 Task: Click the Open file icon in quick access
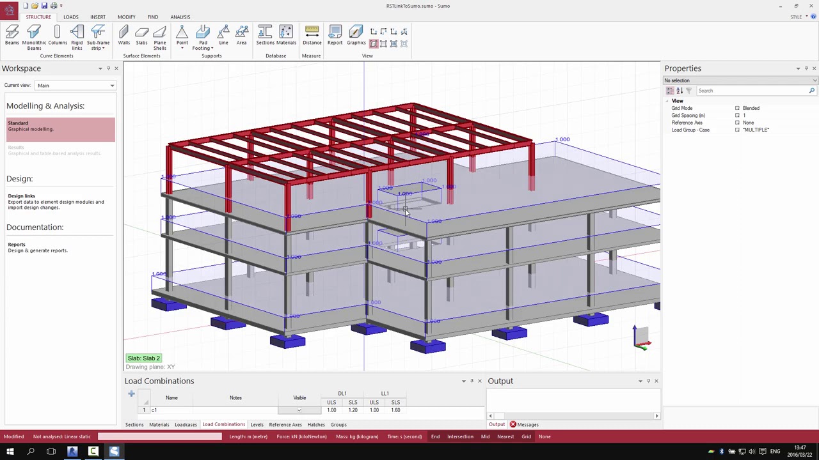[x=35, y=6]
